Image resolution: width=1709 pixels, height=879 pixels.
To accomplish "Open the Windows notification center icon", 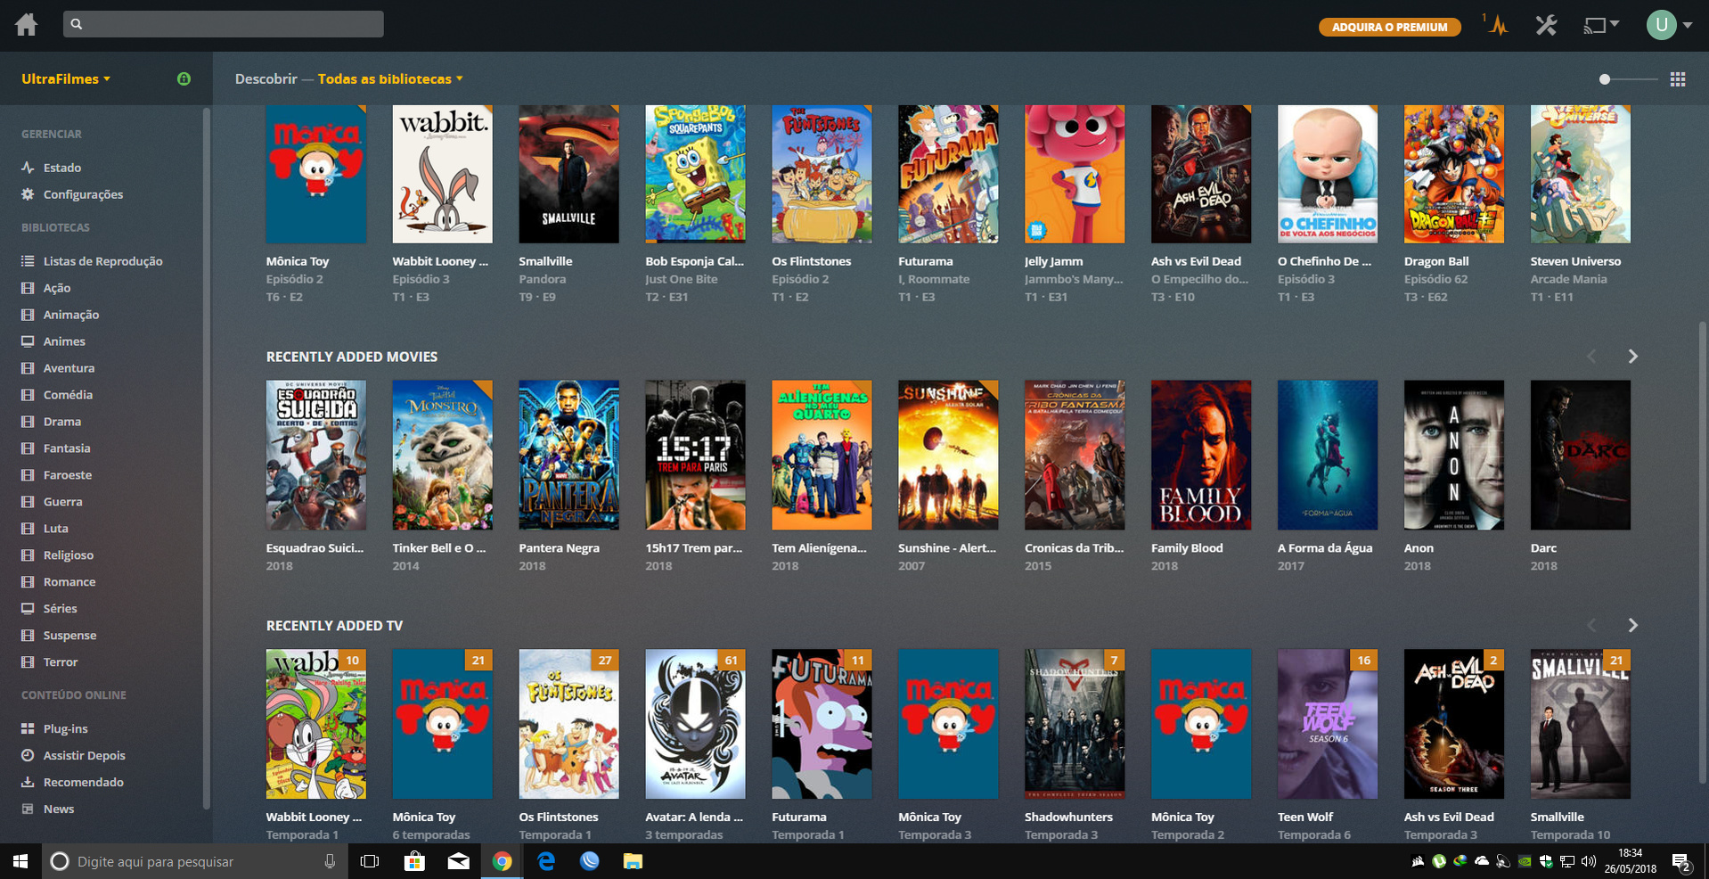I will (x=1680, y=862).
